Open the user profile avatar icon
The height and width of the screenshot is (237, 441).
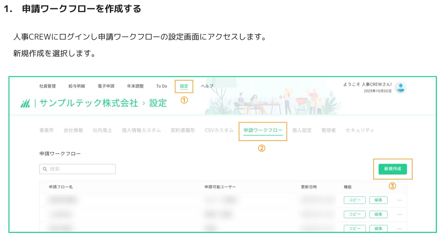tap(400, 88)
